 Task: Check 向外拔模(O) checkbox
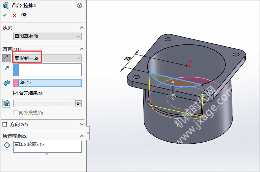(16, 113)
